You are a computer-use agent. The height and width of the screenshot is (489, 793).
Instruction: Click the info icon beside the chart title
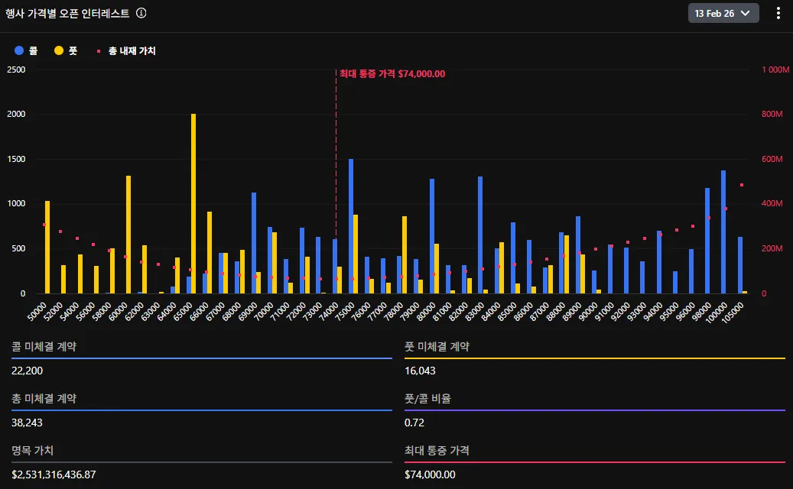click(141, 13)
